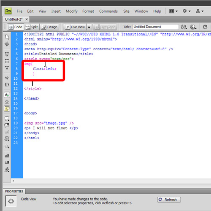211x211 pixels.
Task: Click the Balance Braces icon
Action: [7, 85]
